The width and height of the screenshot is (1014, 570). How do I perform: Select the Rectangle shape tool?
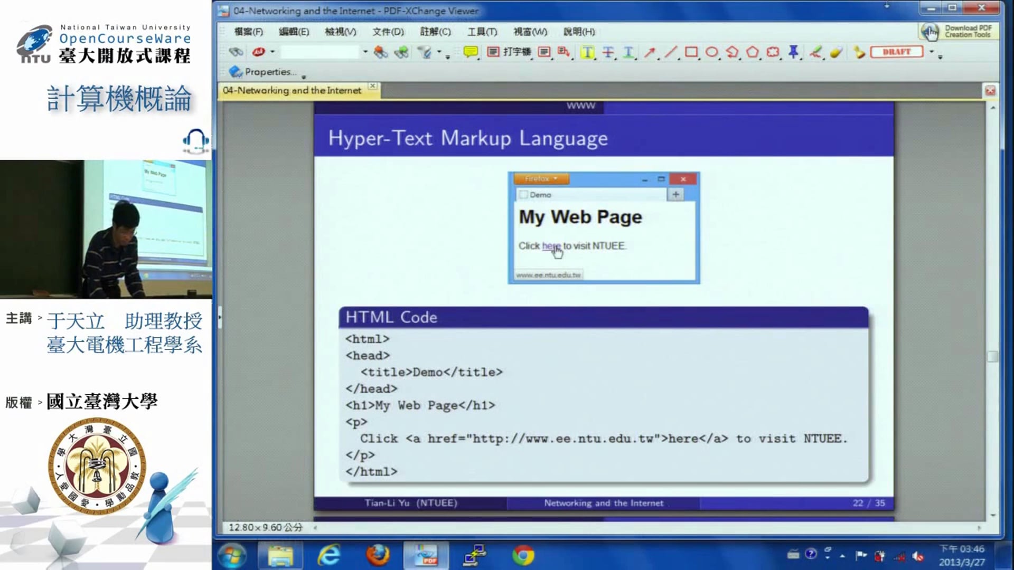point(691,52)
